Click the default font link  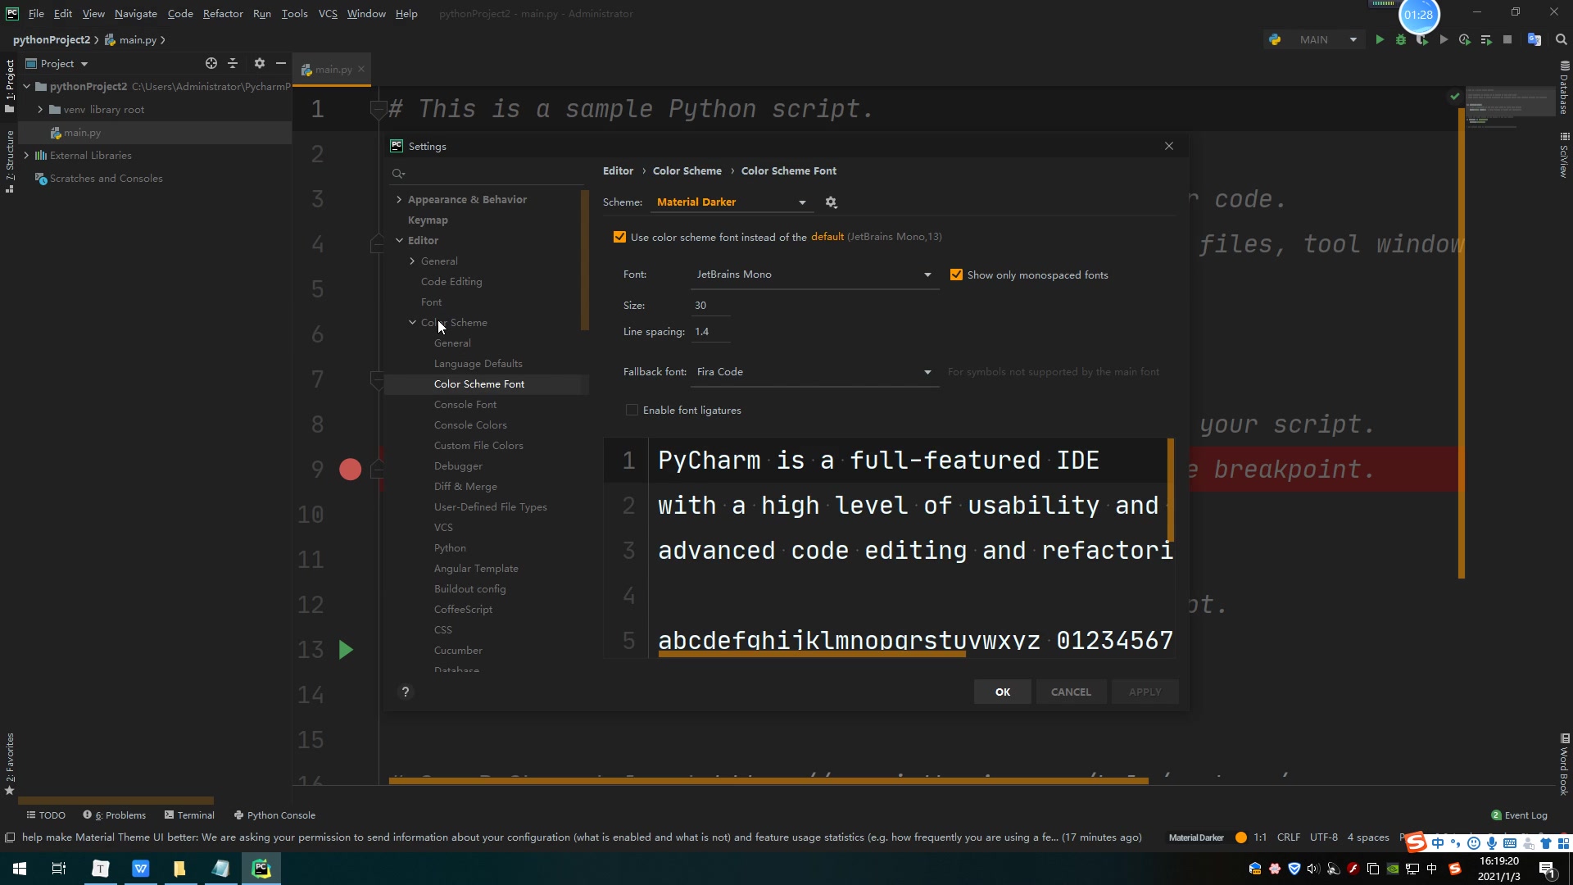tap(827, 237)
